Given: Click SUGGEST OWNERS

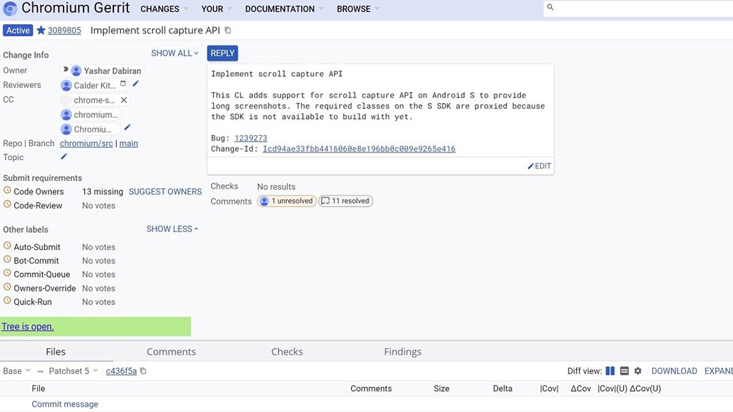Looking at the screenshot, I should coord(165,192).
